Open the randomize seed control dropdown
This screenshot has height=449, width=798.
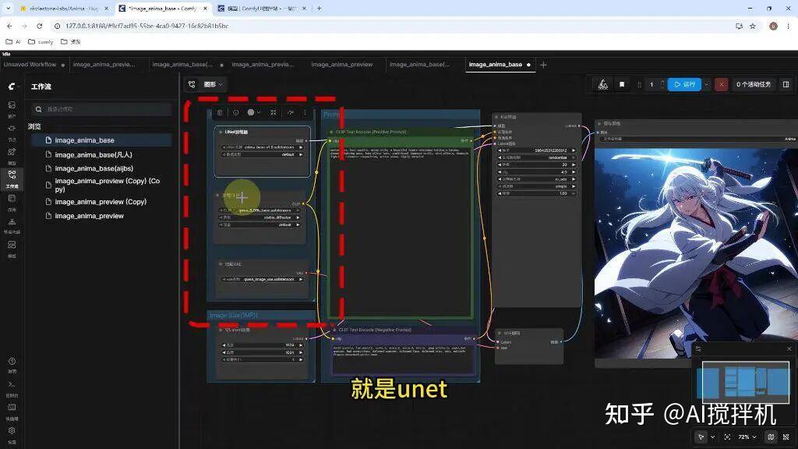point(536,157)
